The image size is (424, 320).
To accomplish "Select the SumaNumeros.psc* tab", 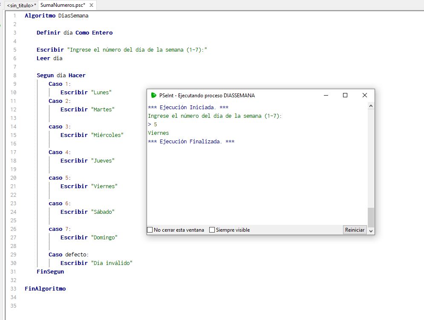I will [63, 5].
